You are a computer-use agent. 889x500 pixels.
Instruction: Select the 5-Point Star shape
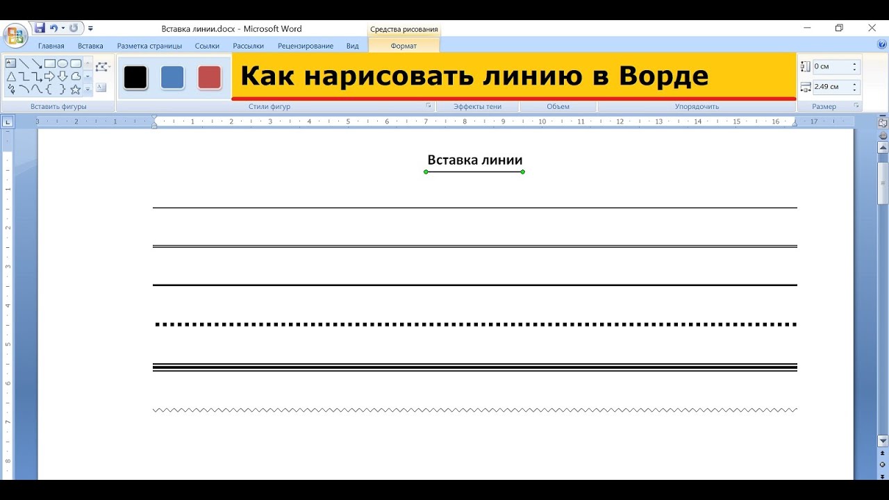point(76,90)
